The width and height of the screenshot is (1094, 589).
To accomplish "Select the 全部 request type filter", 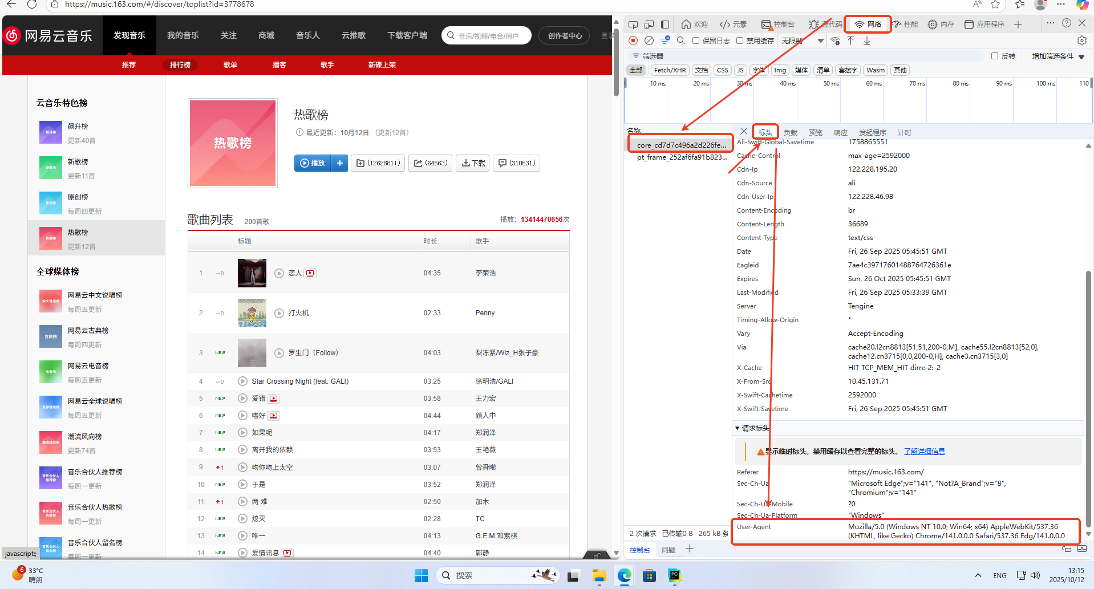I will (636, 70).
